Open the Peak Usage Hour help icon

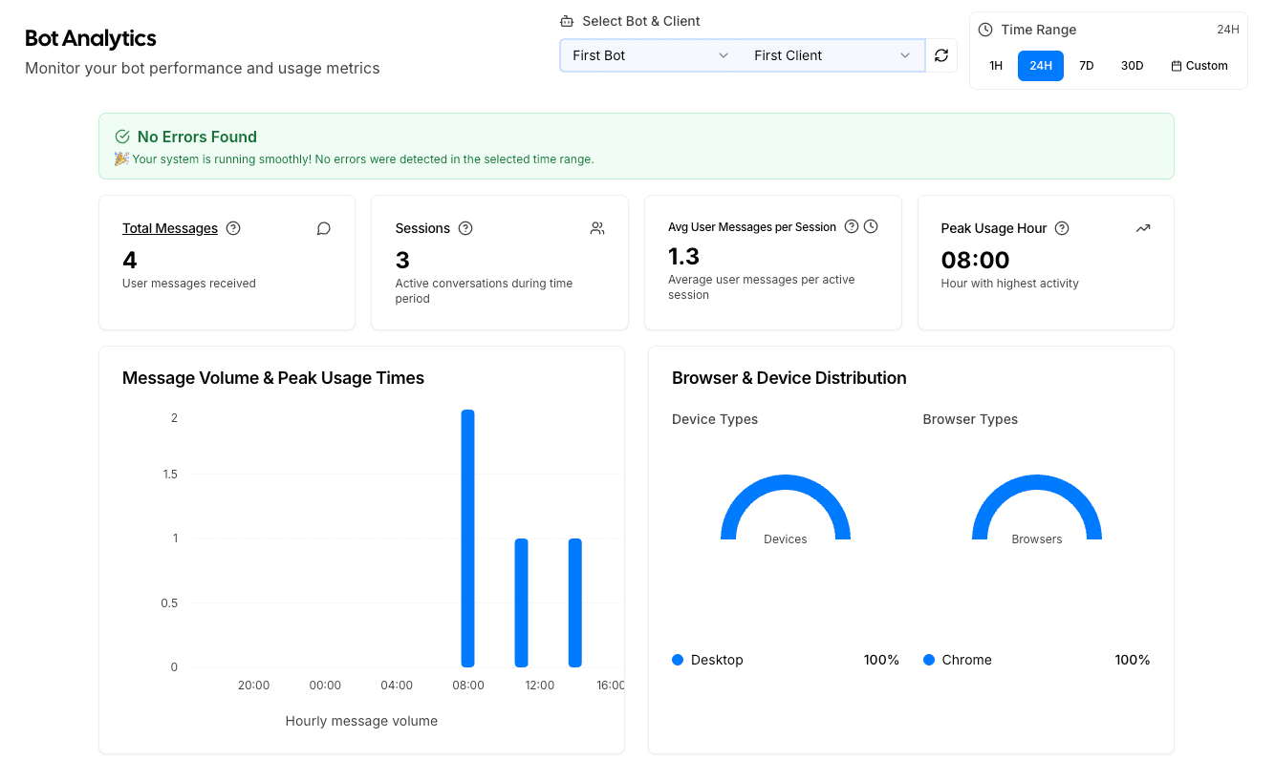[x=1061, y=228]
